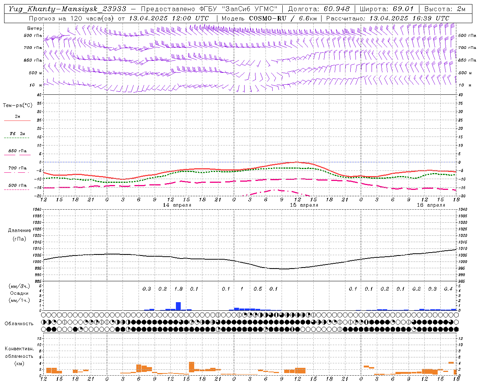Click the 'Тем-ра(°C)' axis title
Image resolution: width=478 pixels, height=382 pixels.
[18, 105]
